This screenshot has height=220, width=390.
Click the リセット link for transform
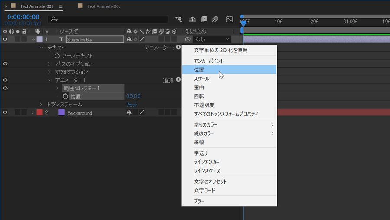click(x=131, y=105)
